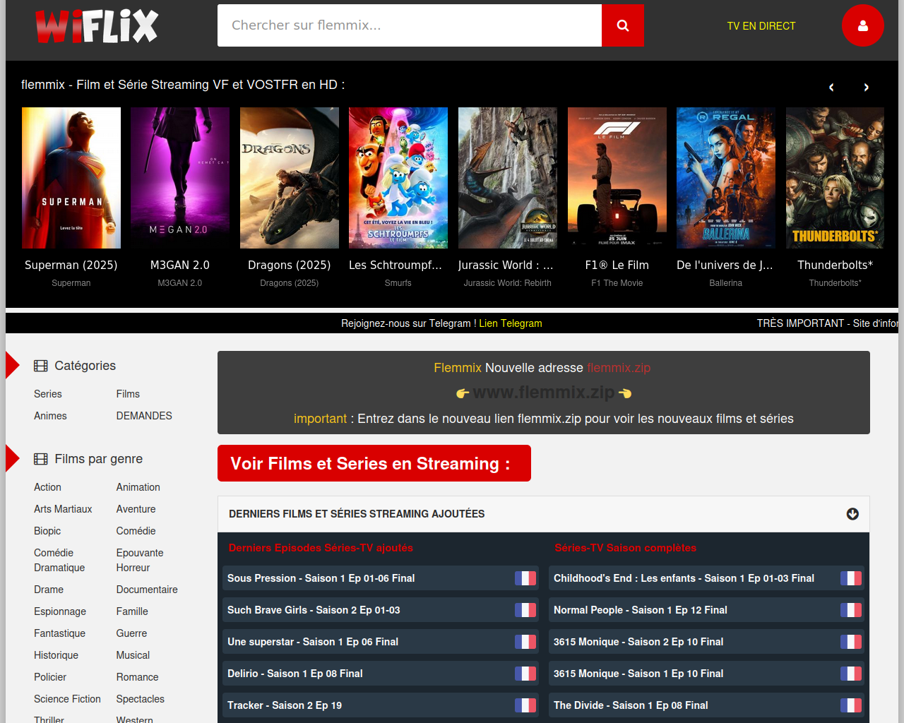
Task: Show next carousel movies with the right arrow
Action: [x=866, y=87]
